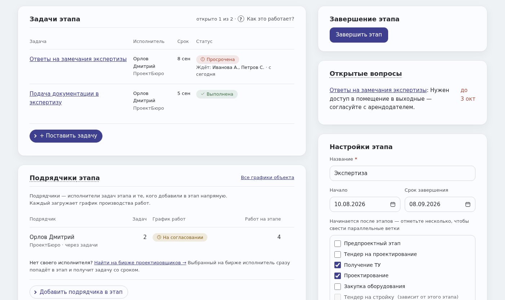Check the Предпроектный этап checkbox
505x300 pixels.
point(338,244)
